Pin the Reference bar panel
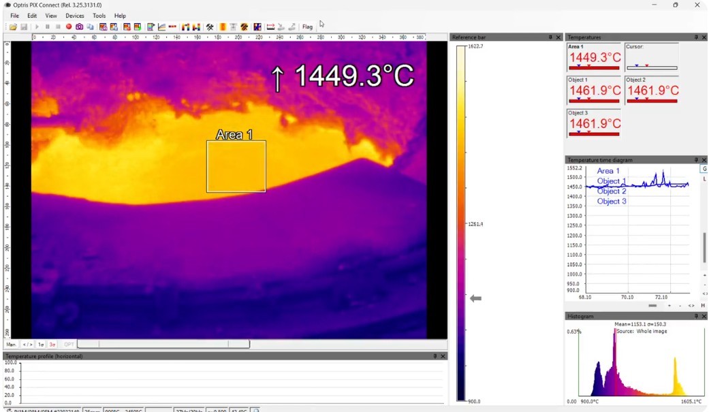The width and height of the screenshot is (709, 412). coord(550,37)
